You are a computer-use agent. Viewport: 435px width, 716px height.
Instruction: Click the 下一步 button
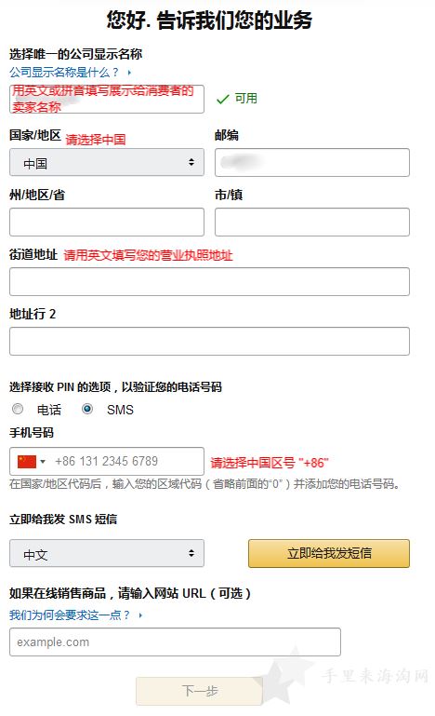[199, 691]
